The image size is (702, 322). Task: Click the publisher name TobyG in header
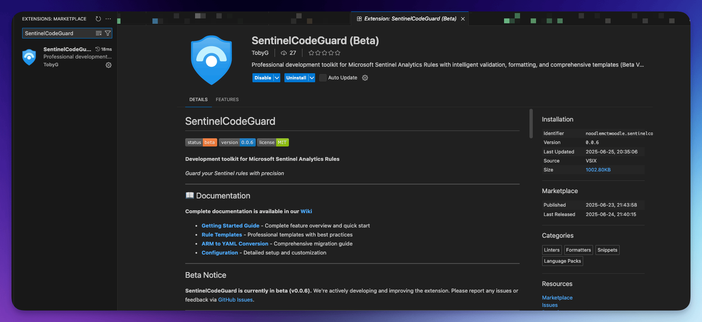(x=260, y=53)
